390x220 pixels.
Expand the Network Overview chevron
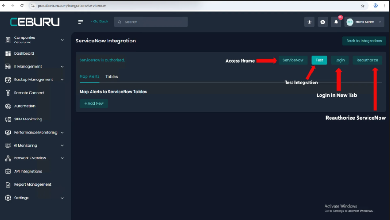coord(62,158)
